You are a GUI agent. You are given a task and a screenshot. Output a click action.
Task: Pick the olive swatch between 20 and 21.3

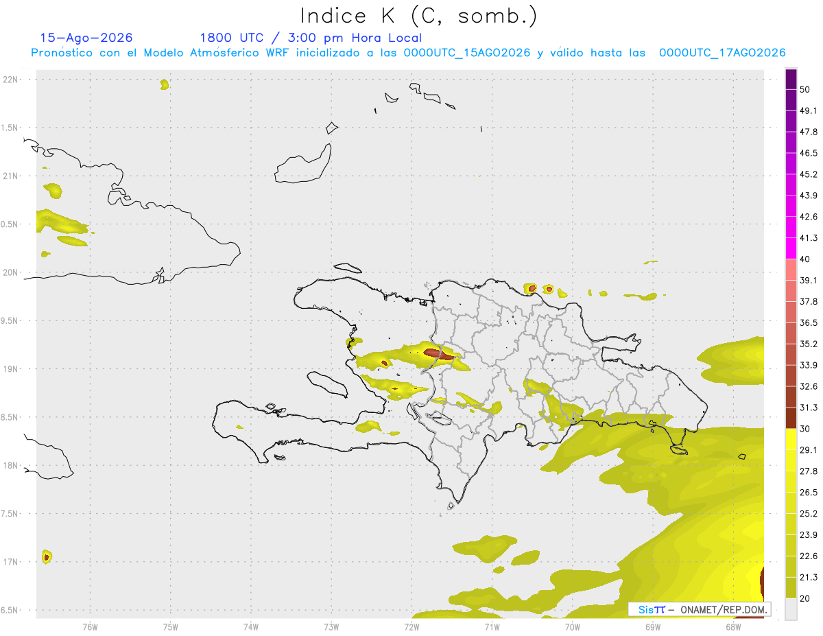791,588
